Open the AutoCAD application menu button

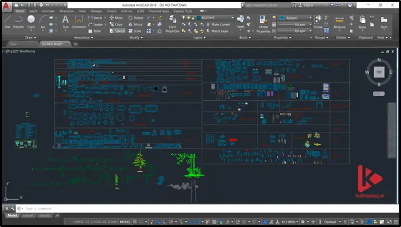(x=6, y=6)
